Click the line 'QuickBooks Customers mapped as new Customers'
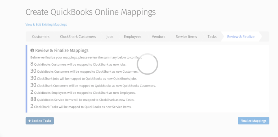Screen dimensions: 278x137 coord(84,71)
